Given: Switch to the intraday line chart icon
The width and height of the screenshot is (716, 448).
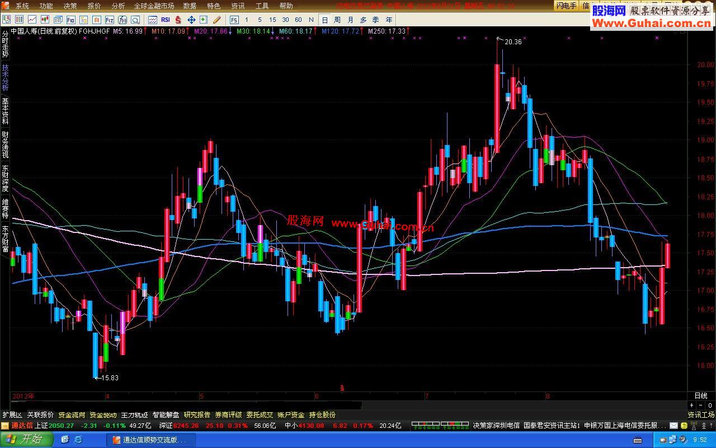Looking at the screenshot, I should click(32, 20).
